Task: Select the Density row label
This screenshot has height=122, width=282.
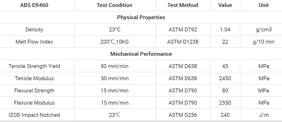Action: (x=34, y=30)
